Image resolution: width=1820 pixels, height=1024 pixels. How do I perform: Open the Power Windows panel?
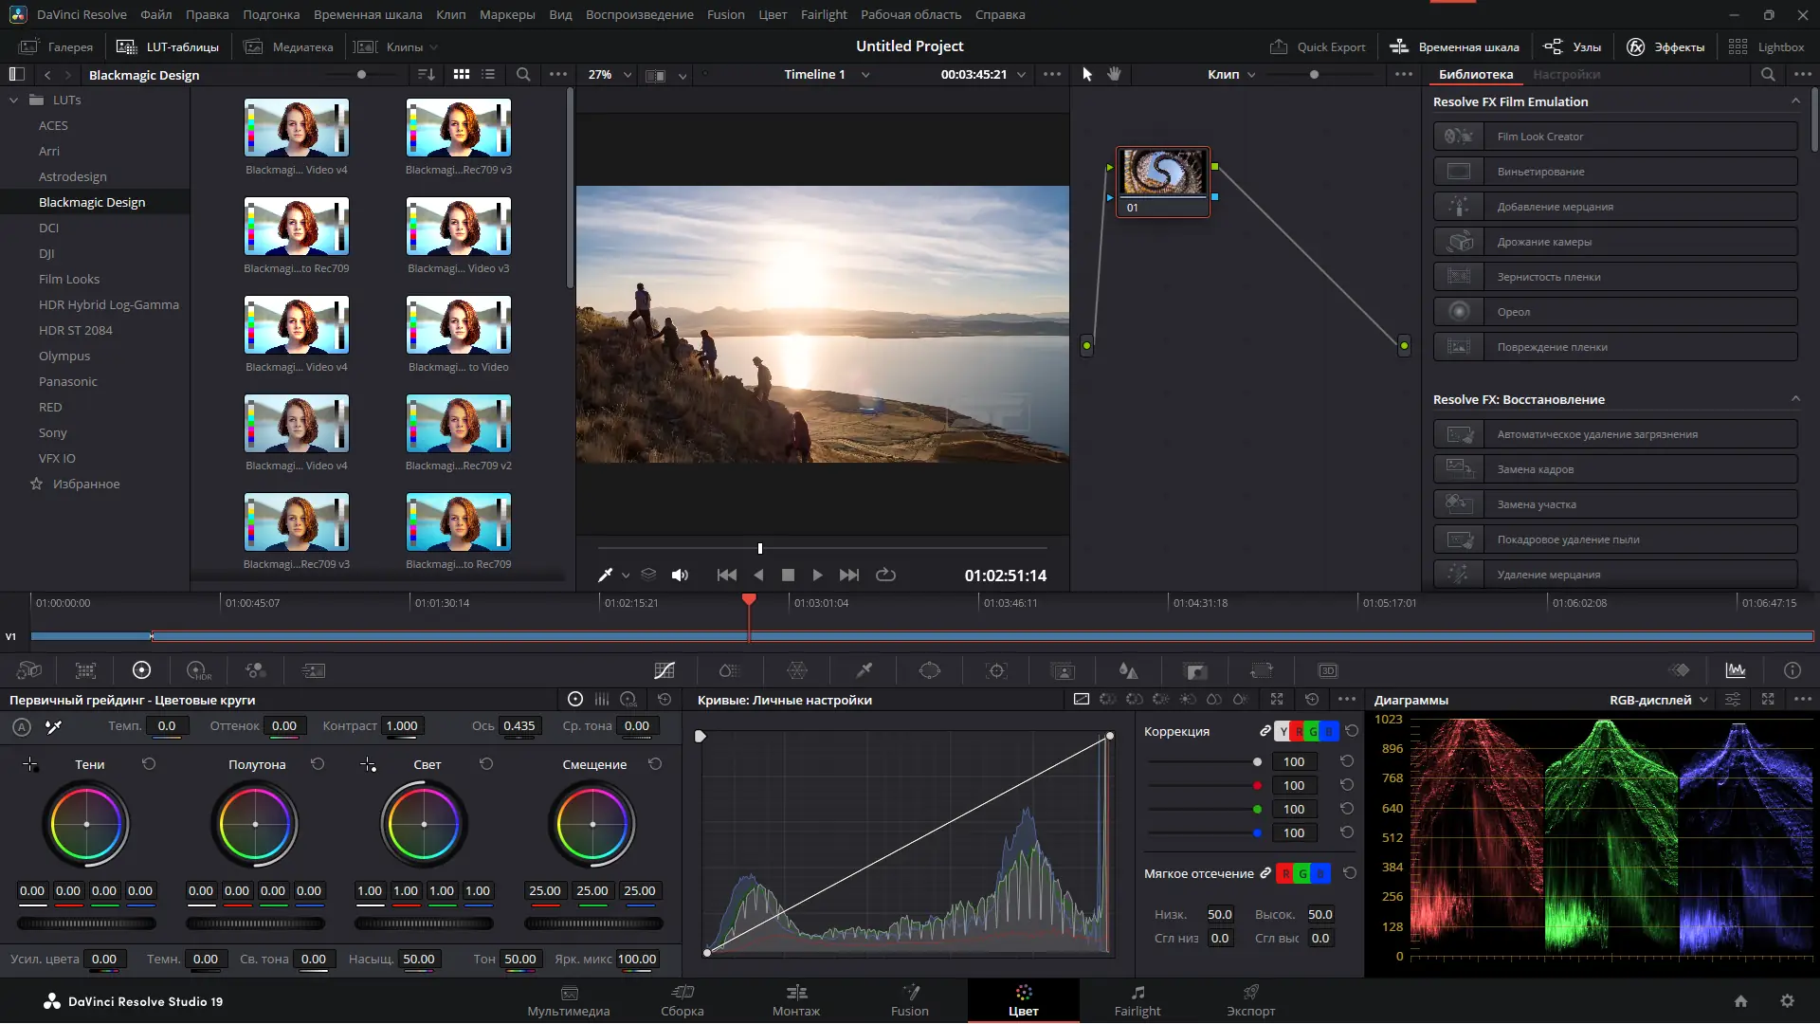(x=931, y=670)
